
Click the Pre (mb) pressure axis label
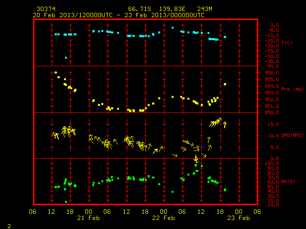tap(292, 89)
